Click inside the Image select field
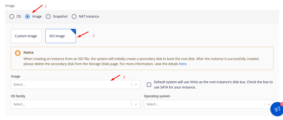Screen dimensions: 283x120 (x=70, y=85)
